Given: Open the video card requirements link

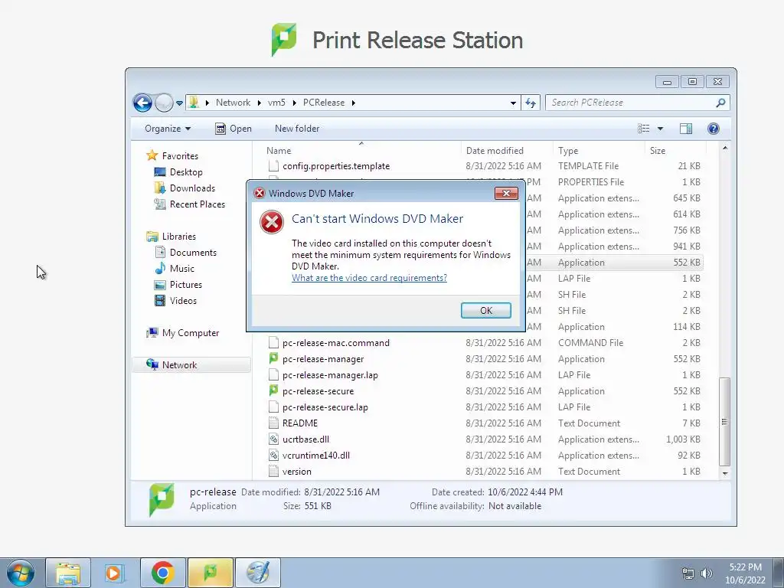Looking at the screenshot, I should [369, 278].
